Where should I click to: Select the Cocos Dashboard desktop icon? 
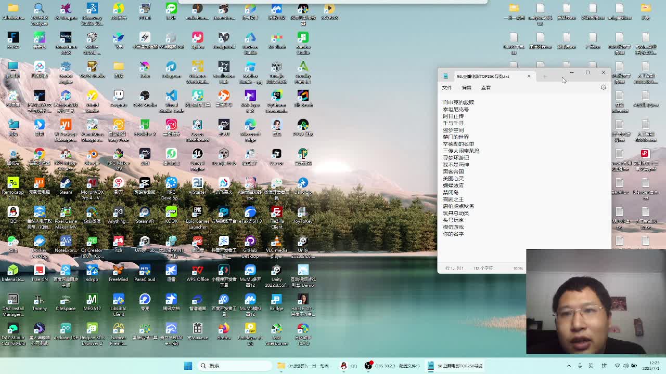[x=197, y=130]
